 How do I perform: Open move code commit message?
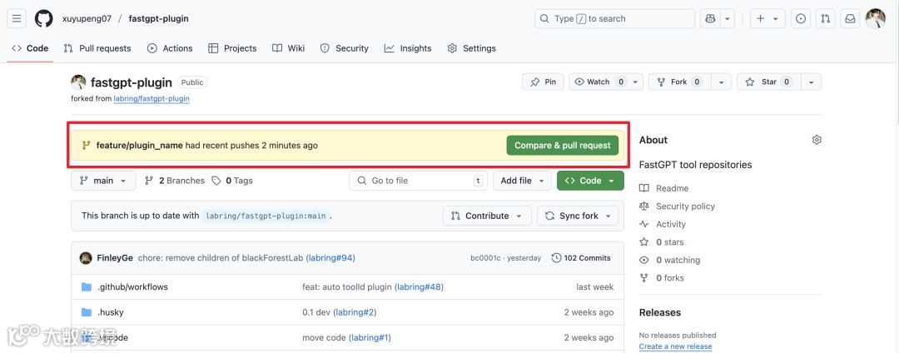tap(324, 337)
